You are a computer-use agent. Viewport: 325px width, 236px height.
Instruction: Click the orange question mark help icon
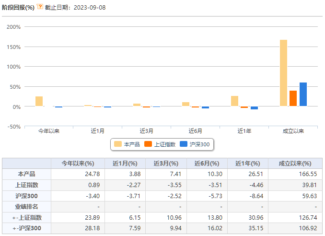coord(40,7)
